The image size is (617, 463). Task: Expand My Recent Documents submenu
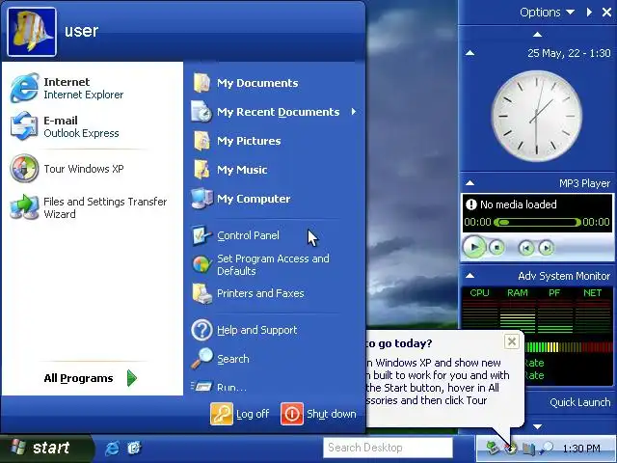(x=274, y=112)
